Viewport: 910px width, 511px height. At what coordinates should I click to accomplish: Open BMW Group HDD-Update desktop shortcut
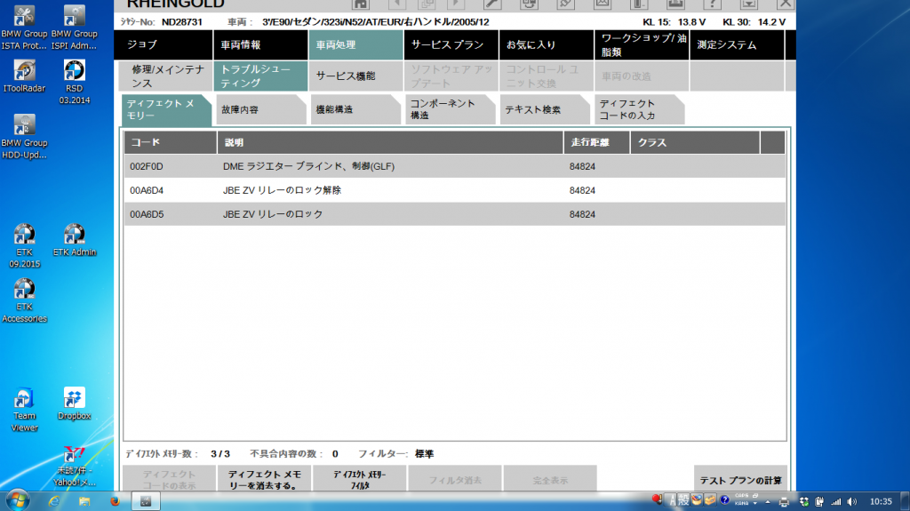pyautogui.click(x=24, y=137)
